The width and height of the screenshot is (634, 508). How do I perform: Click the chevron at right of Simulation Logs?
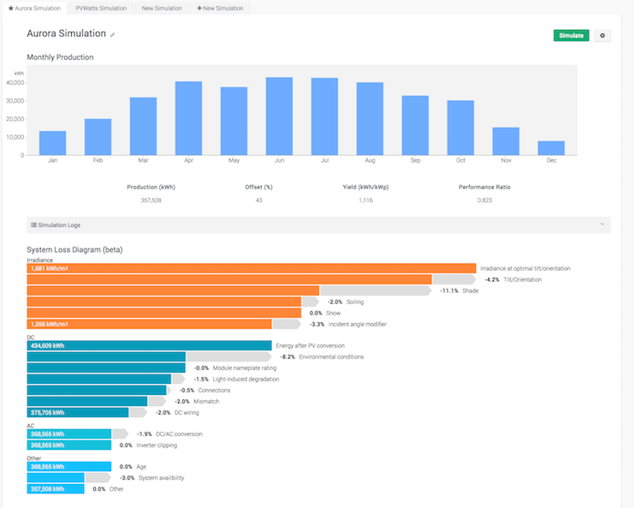(x=602, y=224)
